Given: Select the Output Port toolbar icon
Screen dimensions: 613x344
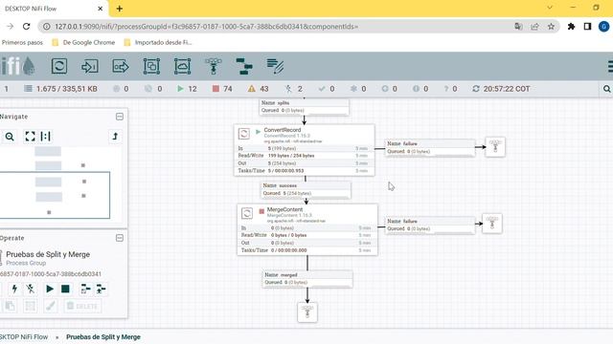Looking at the screenshot, I should (x=121, y=66).
